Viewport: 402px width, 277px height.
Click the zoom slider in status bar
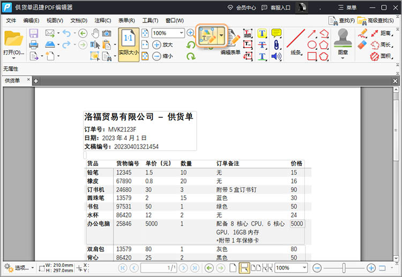(343, 267)
